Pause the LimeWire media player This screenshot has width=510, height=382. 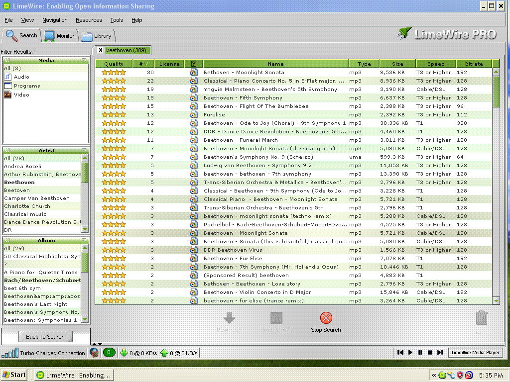[420, 353]
